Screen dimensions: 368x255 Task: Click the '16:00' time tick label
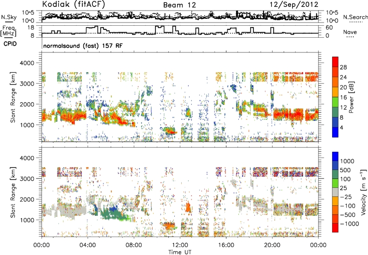click(x=226, y=245)
